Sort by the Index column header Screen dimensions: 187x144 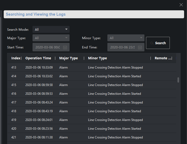[x=16, y=58]
